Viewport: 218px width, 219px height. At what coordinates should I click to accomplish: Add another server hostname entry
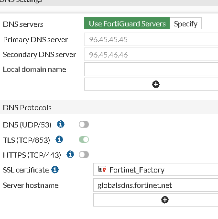[x=165, y=200]
